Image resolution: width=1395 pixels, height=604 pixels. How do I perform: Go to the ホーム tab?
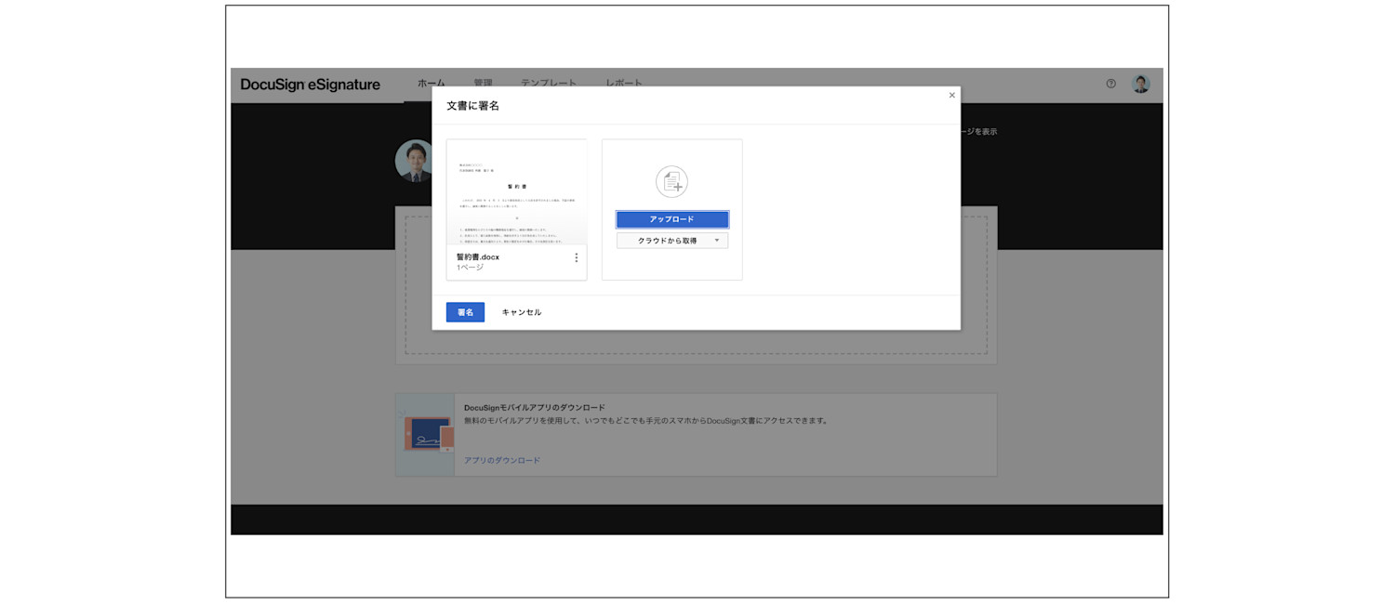tap(431, 83)
